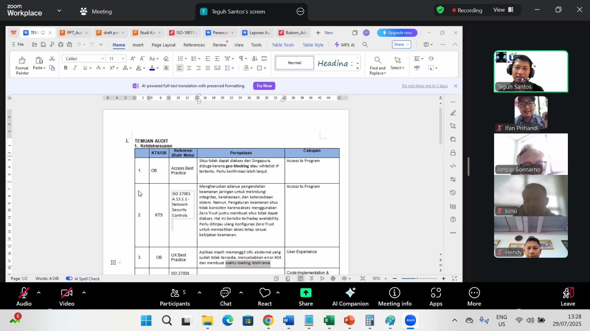Open Zoom Workplace dropdown chevron
The height and width of the screenshot is (331, 590).
[59, 11]
